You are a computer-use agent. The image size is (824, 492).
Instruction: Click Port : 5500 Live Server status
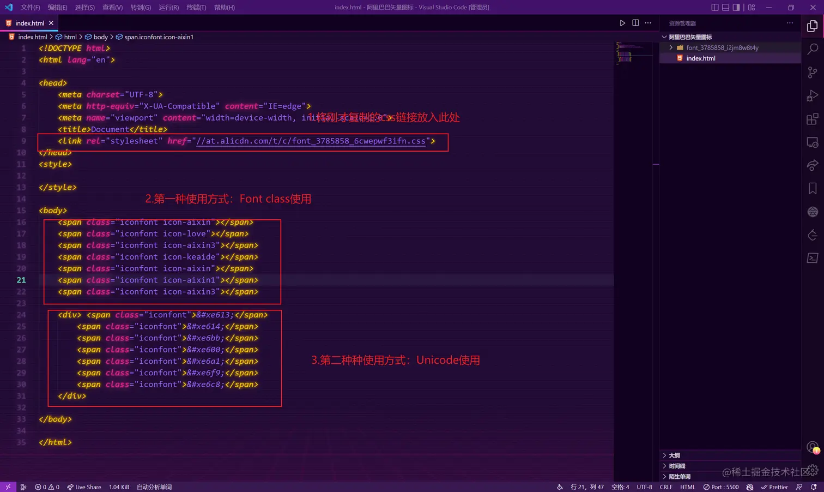pyautogui.click(x=721, y=487)
